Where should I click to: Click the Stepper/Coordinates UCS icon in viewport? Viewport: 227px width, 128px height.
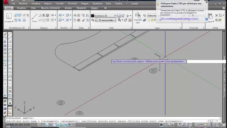point(24,107)
